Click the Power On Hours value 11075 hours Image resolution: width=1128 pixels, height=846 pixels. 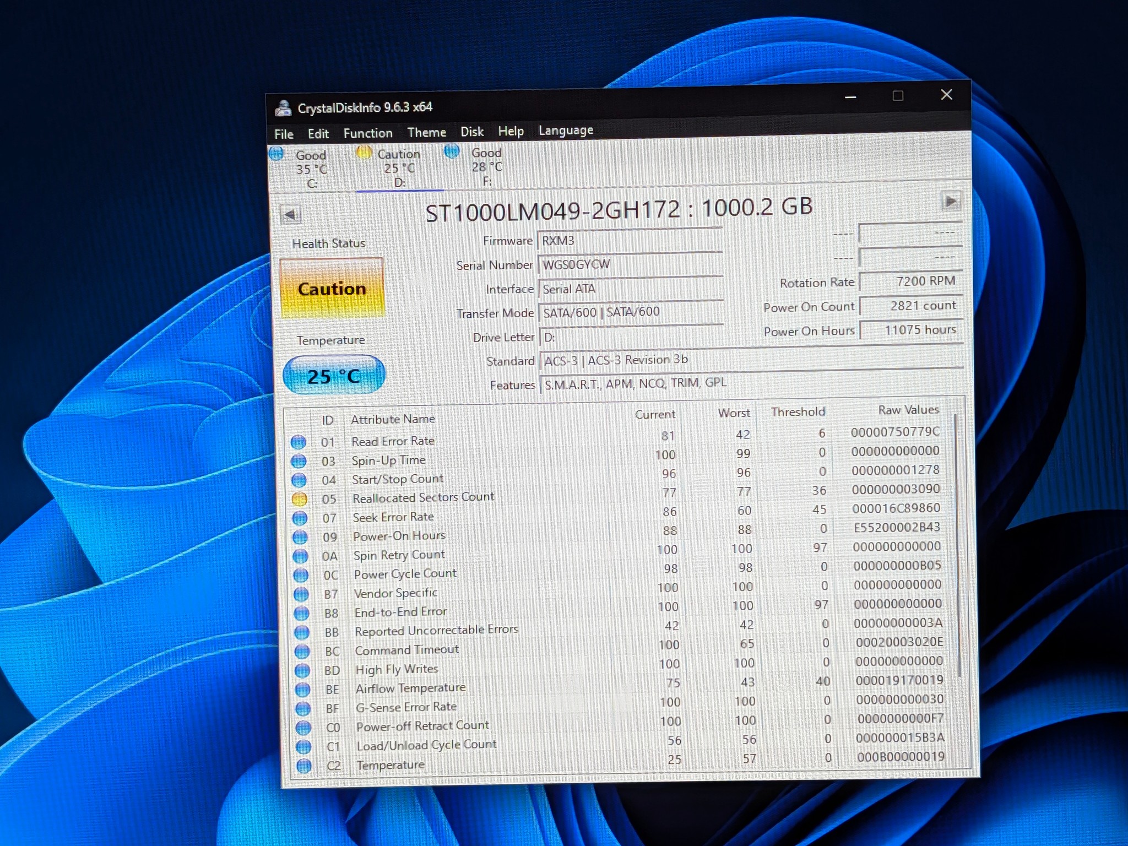click(x=912, y=330)
